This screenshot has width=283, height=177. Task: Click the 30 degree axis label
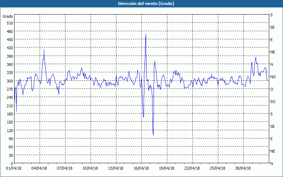11,155
